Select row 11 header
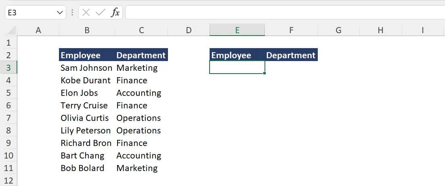Screen dimensions: 445x186 point(8,167)
